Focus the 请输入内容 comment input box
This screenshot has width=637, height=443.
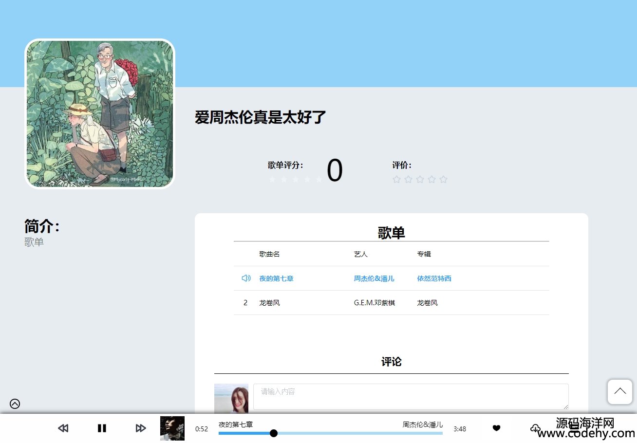(411, 397)
